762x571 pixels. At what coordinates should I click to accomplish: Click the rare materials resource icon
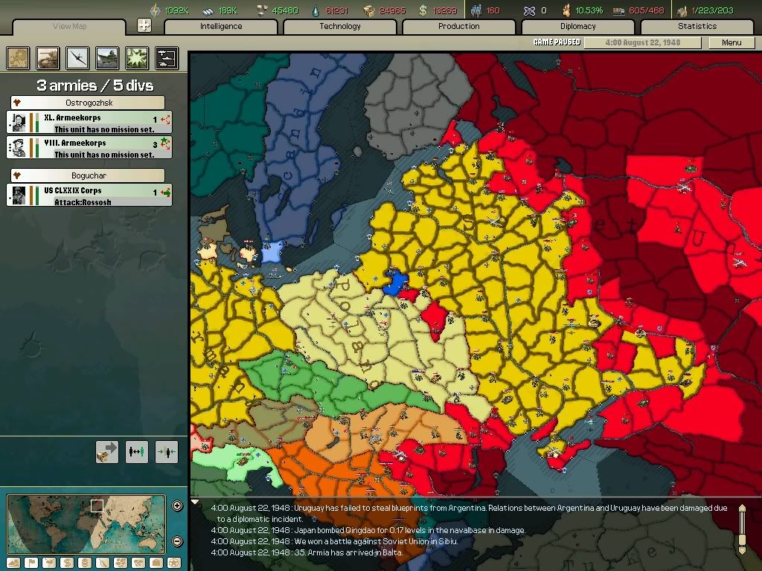click(262, 10)
